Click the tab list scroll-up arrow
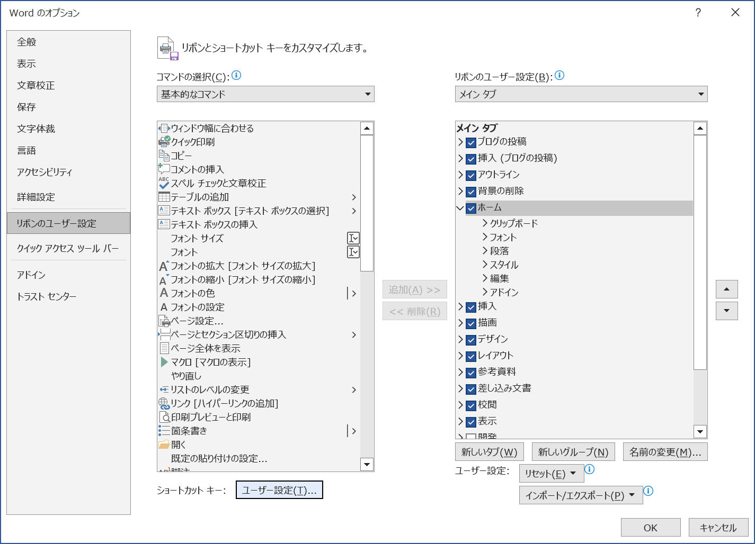The height and width of the screenshot is (544, 755). point(700,129)
